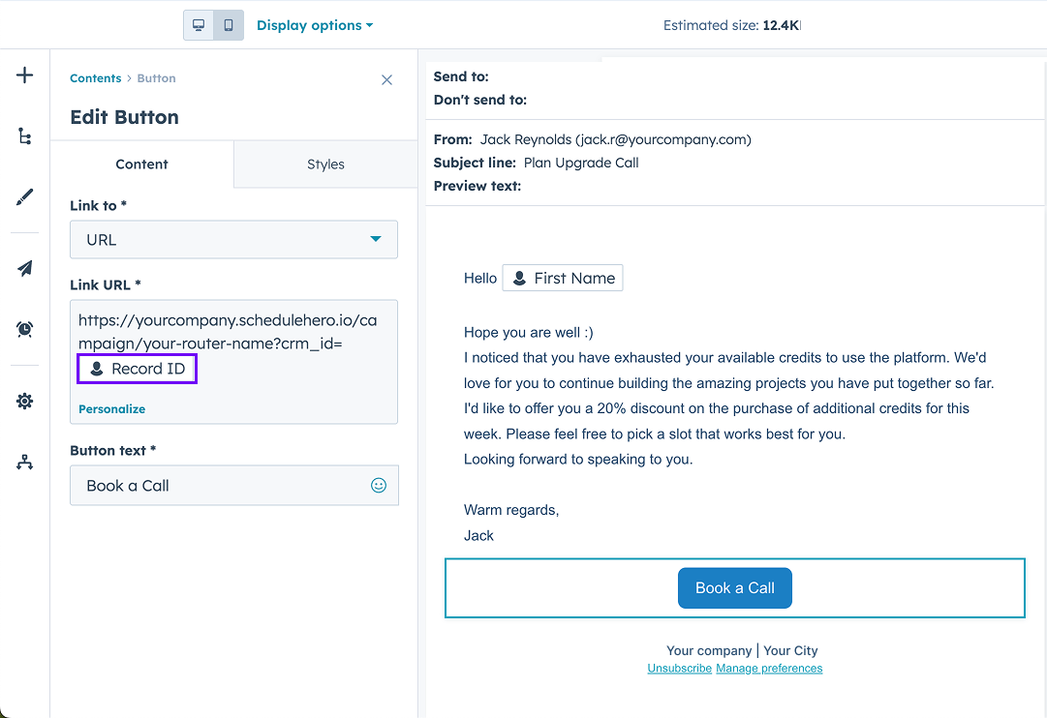Select the design brush icon in sidebar
The image size is (1047, 718).
coord(24,196)
